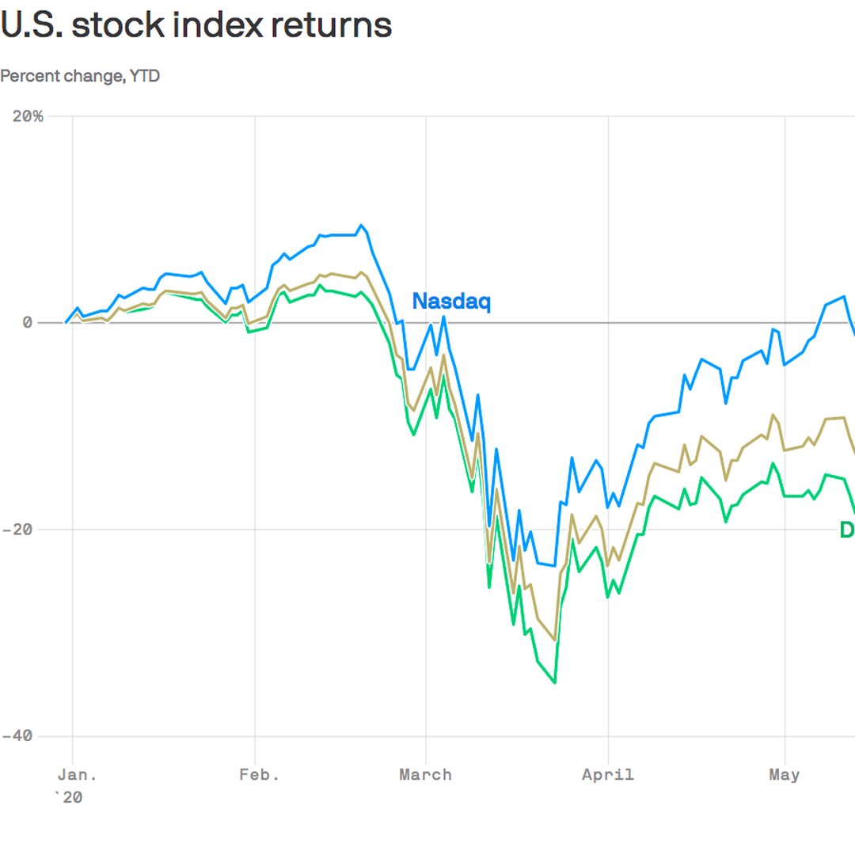Image resolution: width=855 pixels, height=855 pixels.
Task: Click the Nasdaq line's May peak above zero
Action: pyautogui.click(x=844, y=297)
